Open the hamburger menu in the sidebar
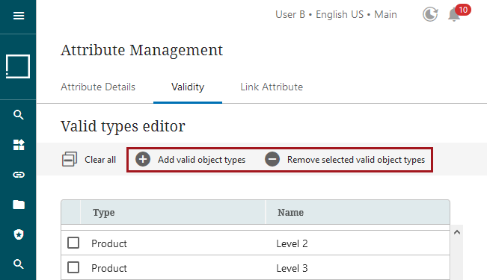Screen dimensions: 487x280 coord(19,16)
